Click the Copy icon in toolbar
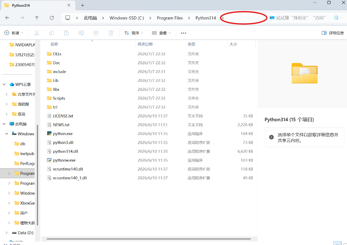Screen dimensions: 347x245 pyautogui.click(x=51, y=33)
